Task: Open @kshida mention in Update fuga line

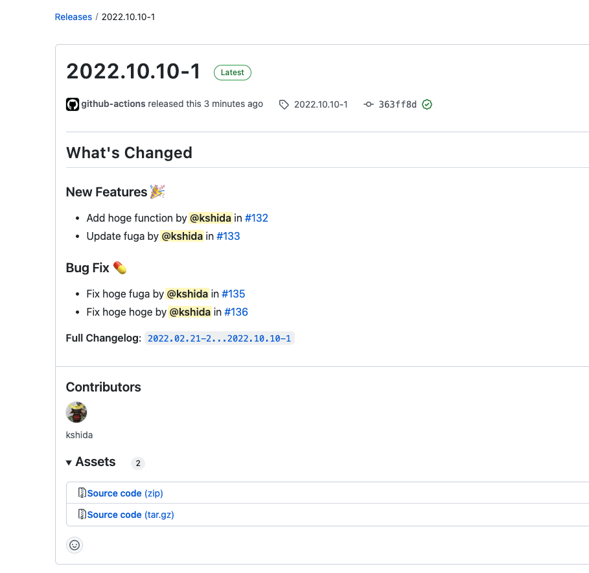Action: tap(182, 236)
